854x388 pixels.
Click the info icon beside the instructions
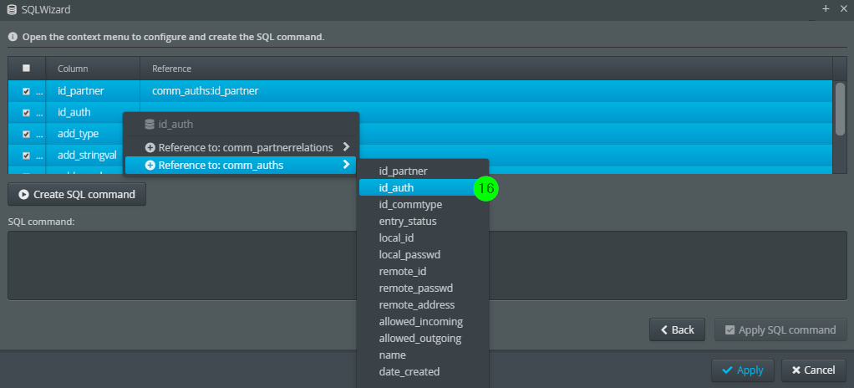13,38
